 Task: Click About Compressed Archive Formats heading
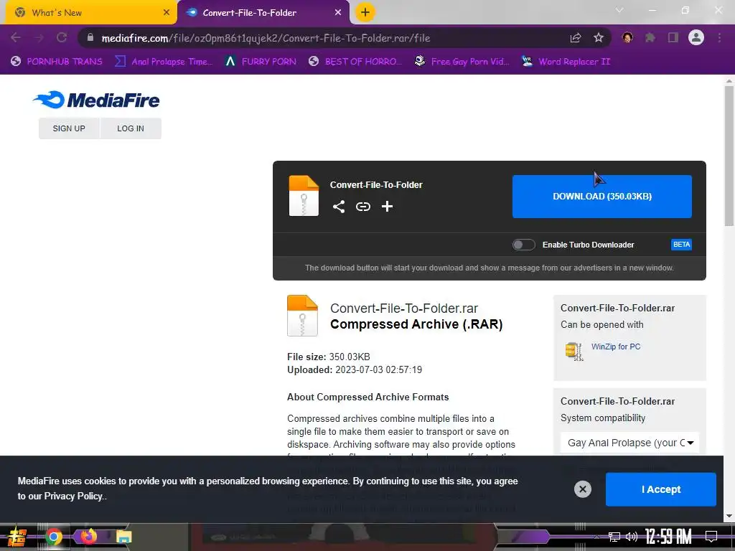(368, 397)
